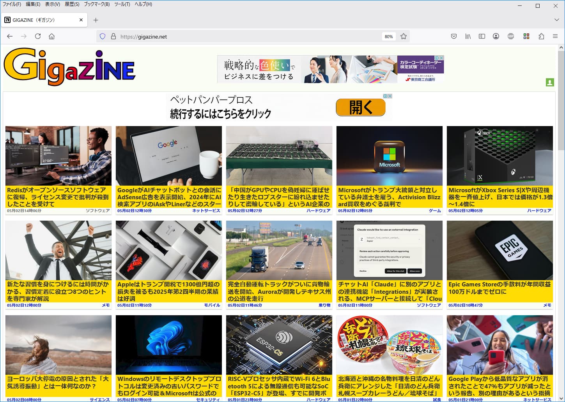Open the colored grid extension icon
The height and width of the screenshot is (402, 565).
point(526,36)
